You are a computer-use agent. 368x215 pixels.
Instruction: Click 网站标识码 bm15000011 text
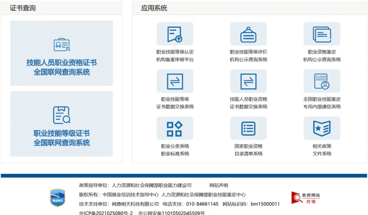click(x=251, y=204)
